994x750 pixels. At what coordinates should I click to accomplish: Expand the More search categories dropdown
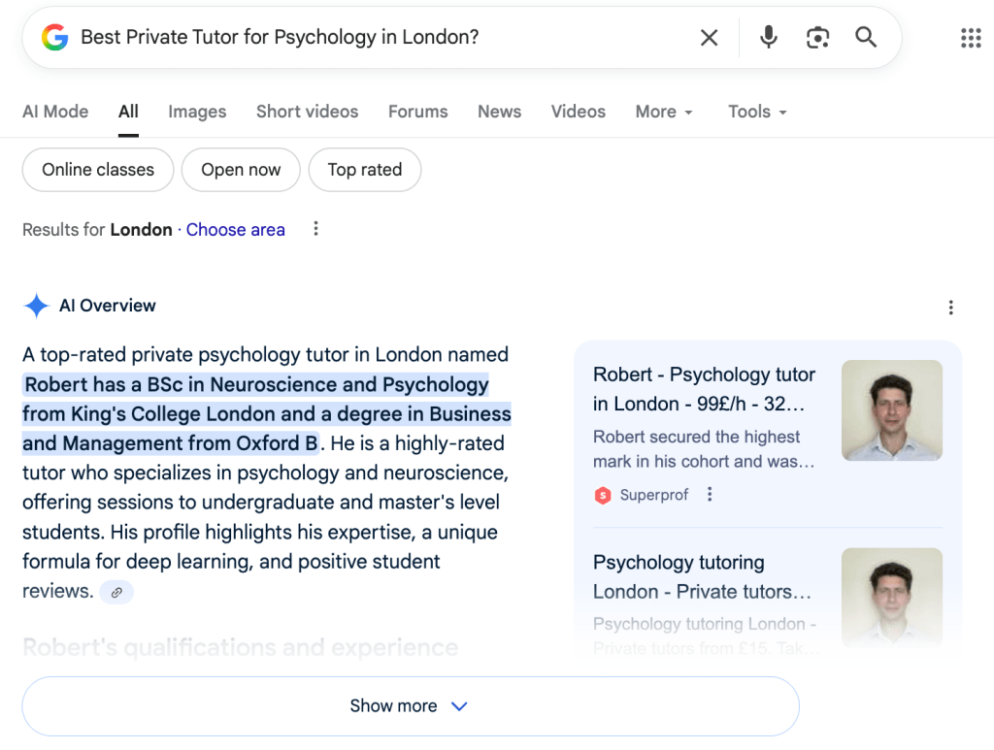[x=664, y=112]
